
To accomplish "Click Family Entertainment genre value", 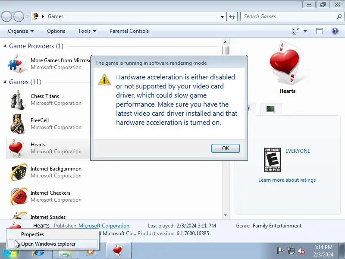I will point(277,226).
